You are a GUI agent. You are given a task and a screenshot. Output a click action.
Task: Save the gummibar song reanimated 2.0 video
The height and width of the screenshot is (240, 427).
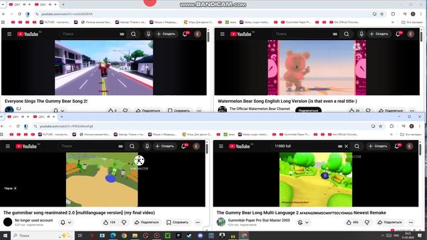click(x=177, y=222)
